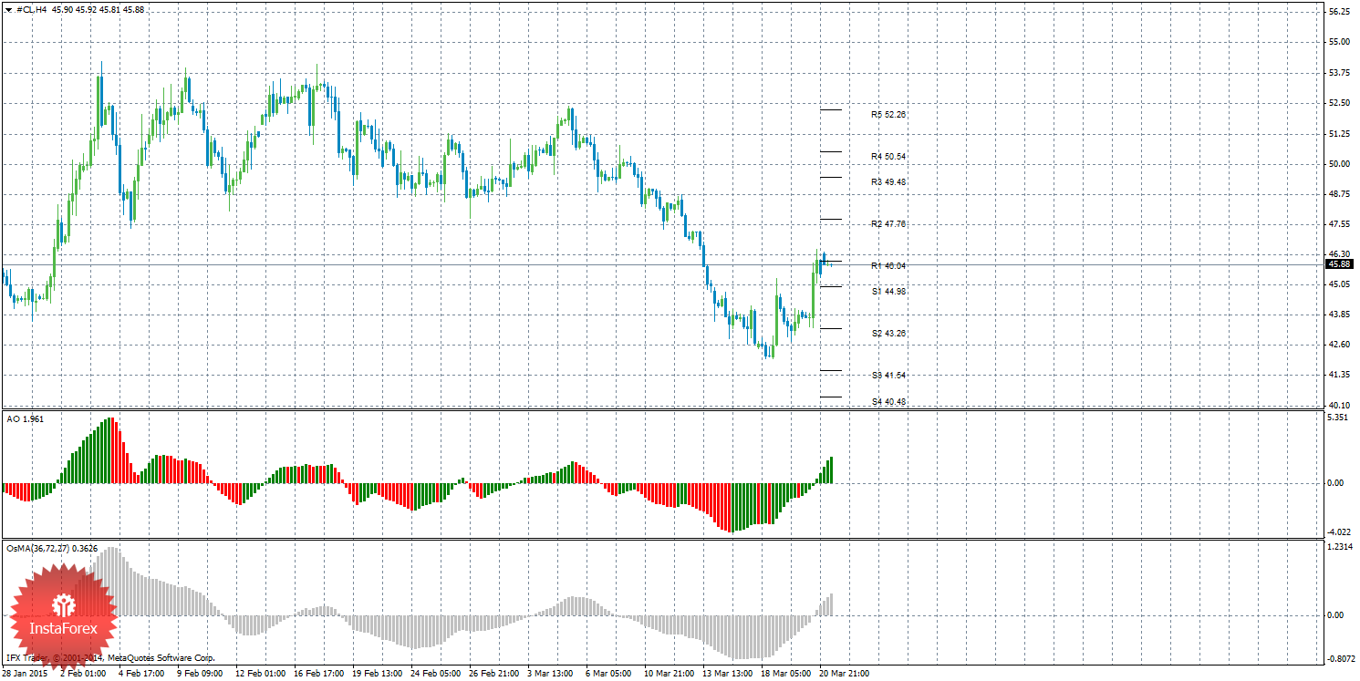Click the R3 49.48 resistance label

click(x=888, y=182)
